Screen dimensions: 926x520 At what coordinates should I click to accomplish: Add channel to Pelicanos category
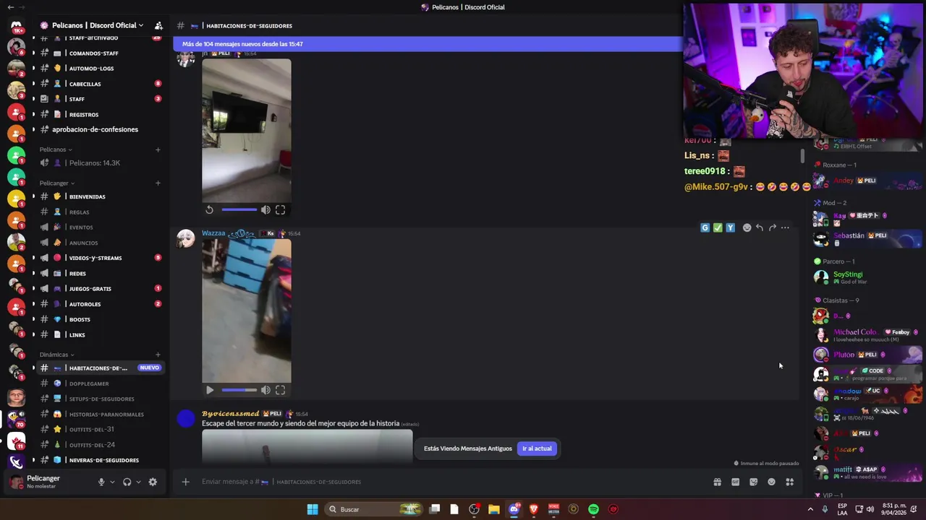point(158,149)
